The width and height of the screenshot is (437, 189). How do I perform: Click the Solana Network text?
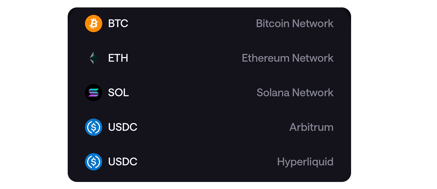[x=295, y=92]
